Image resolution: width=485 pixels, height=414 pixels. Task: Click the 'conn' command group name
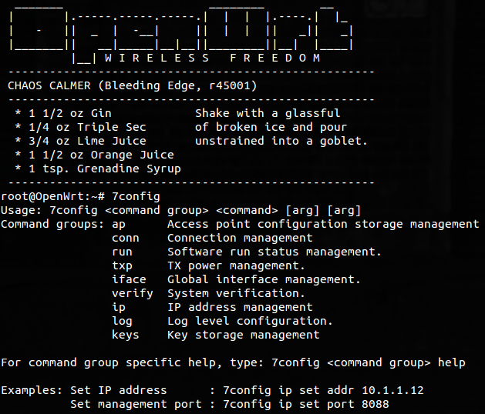[x=126, y=239]
